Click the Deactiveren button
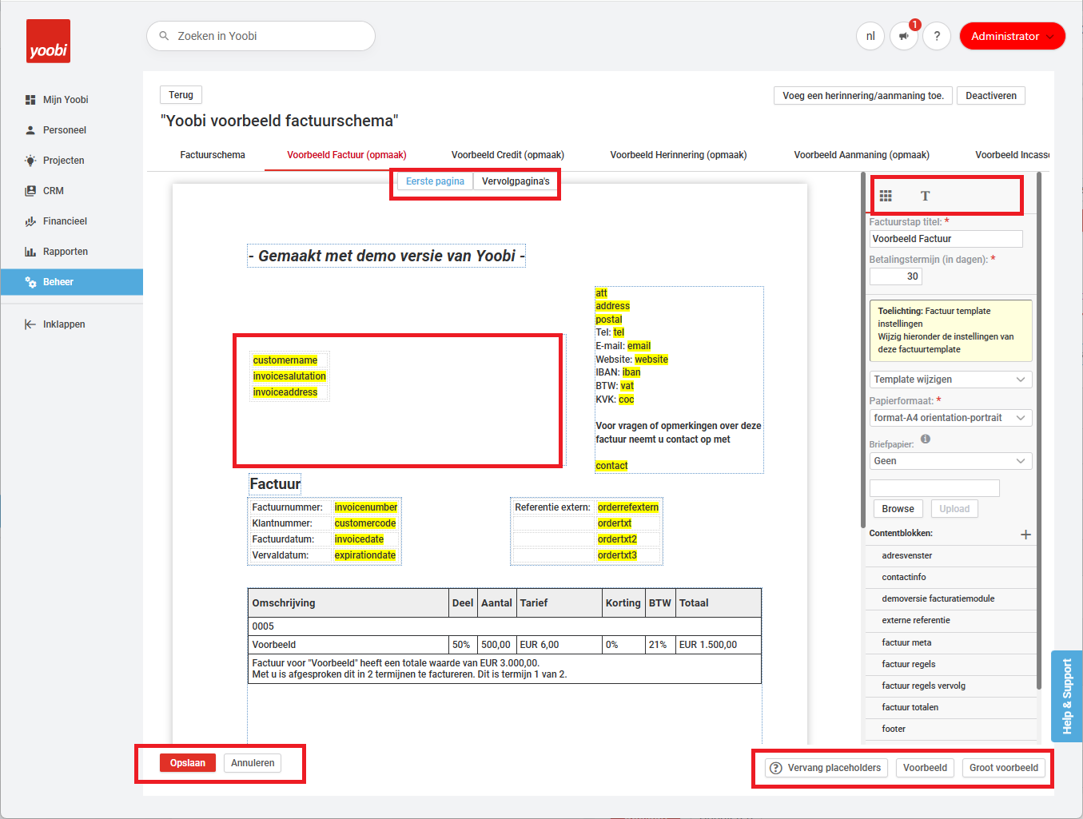1083x819 pixels. 991,96
